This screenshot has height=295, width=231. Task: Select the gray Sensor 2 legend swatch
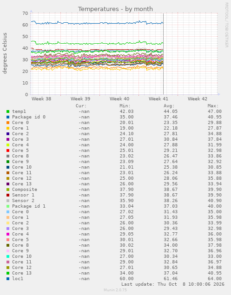8,201
